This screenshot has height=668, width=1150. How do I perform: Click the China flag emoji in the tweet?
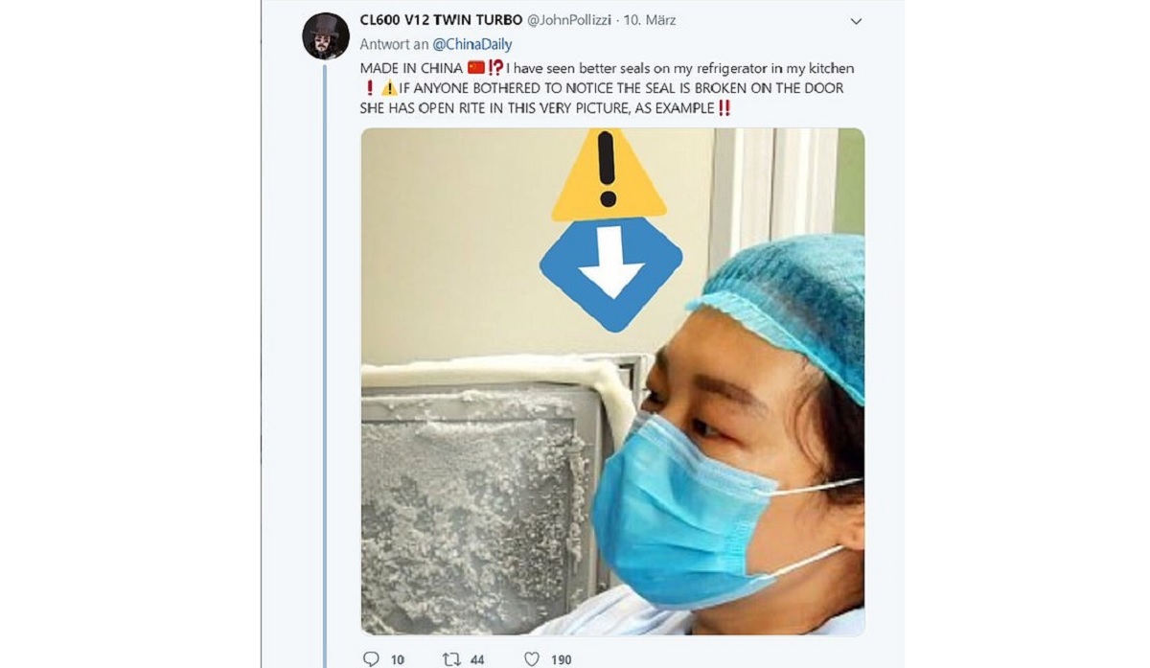tap(476, 68)
